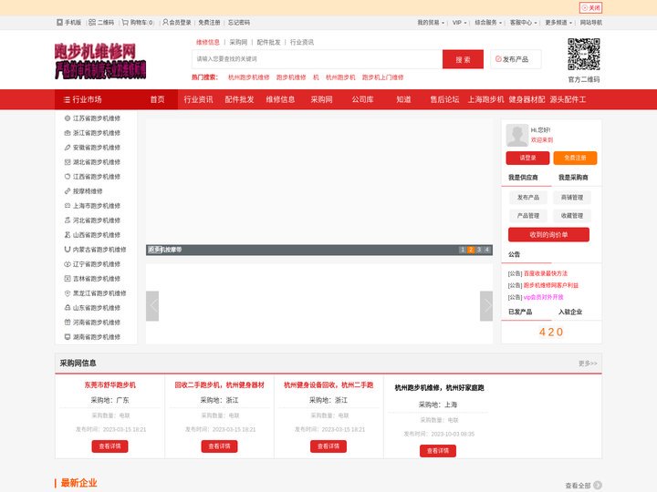Viewport: 657px width, 492px height.
Task: Select the 采购网 search tab
Action: 238,42
